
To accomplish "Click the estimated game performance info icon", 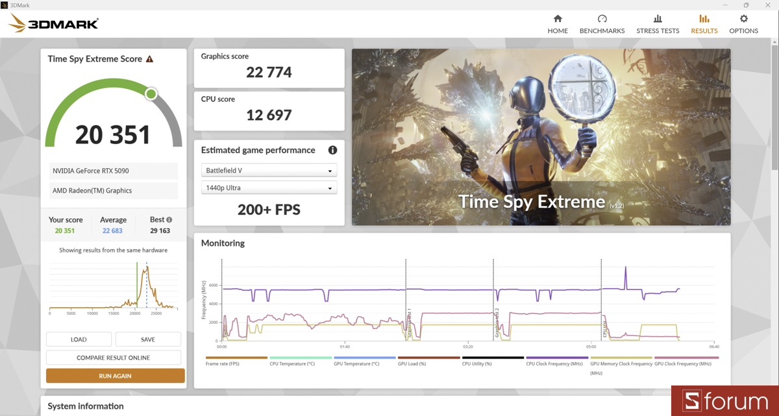I will point(332,150).
